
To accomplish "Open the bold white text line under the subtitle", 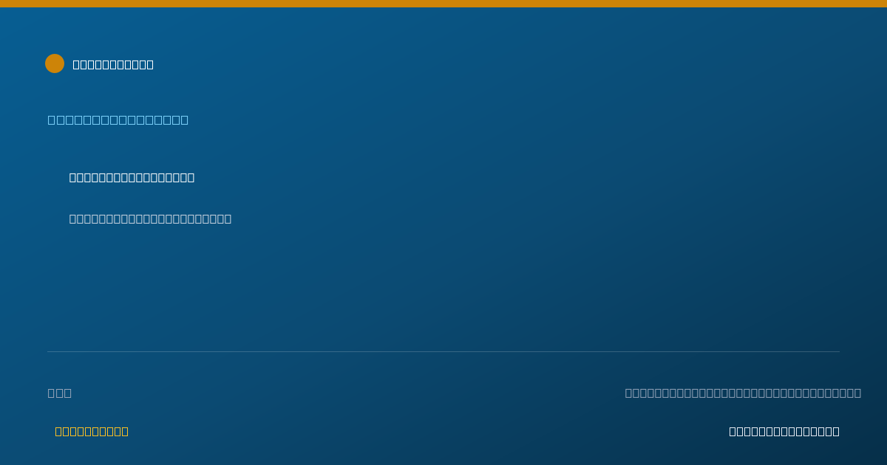I will pyautogui.click(x=132, y=177).
